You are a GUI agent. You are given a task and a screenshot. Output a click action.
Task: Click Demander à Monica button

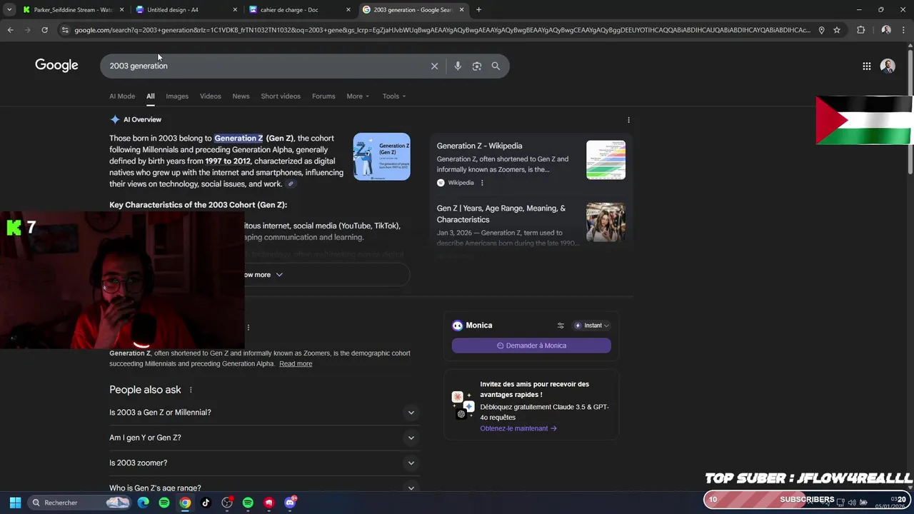531,346
